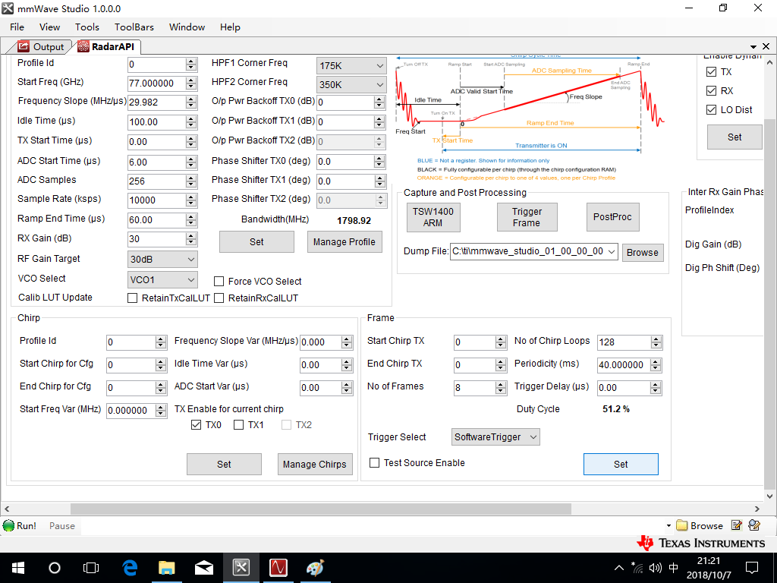Uncheck the TX dynamic enable checkbox
This screenshot has height=583, width=777.
tap(711, 72)
